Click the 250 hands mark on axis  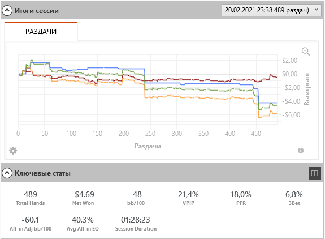coord(150,133)
